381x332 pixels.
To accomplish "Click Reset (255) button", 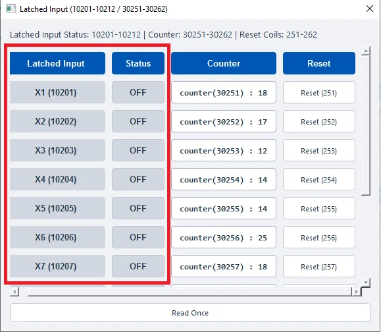I will tap(318, 208).
